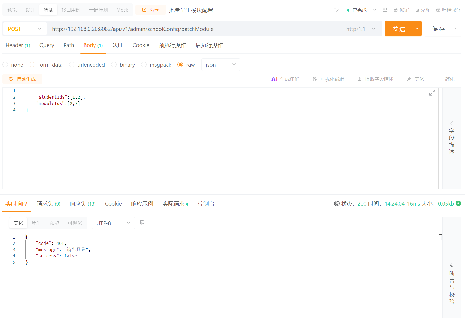Click the 自动生成 refresh icon
Viewport: 465px width, 318px height.
point(11,79)
